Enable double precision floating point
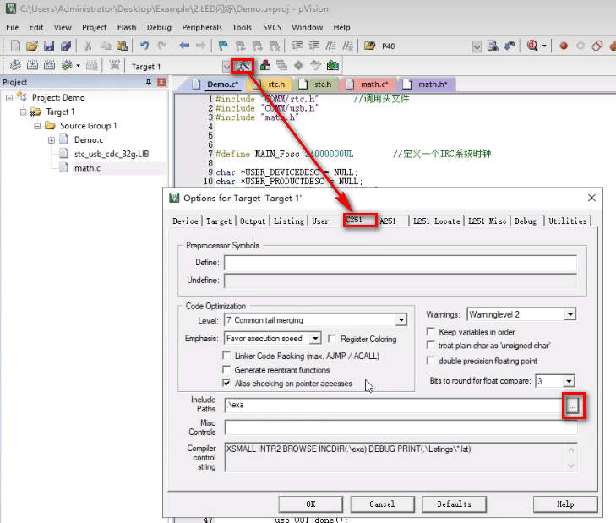The image size is (616, 523). pyautogui.click(x=431, y=361)
